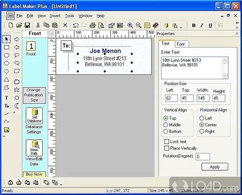Image resolution: width=242 pixels, height=195 pixels.
Task: Select Top vertical alignment
Action: pyautogui.click(x=170, y=118)
